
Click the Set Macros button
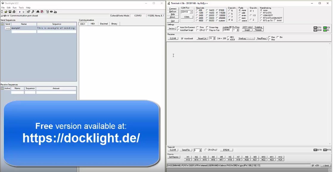pos(174,157)
